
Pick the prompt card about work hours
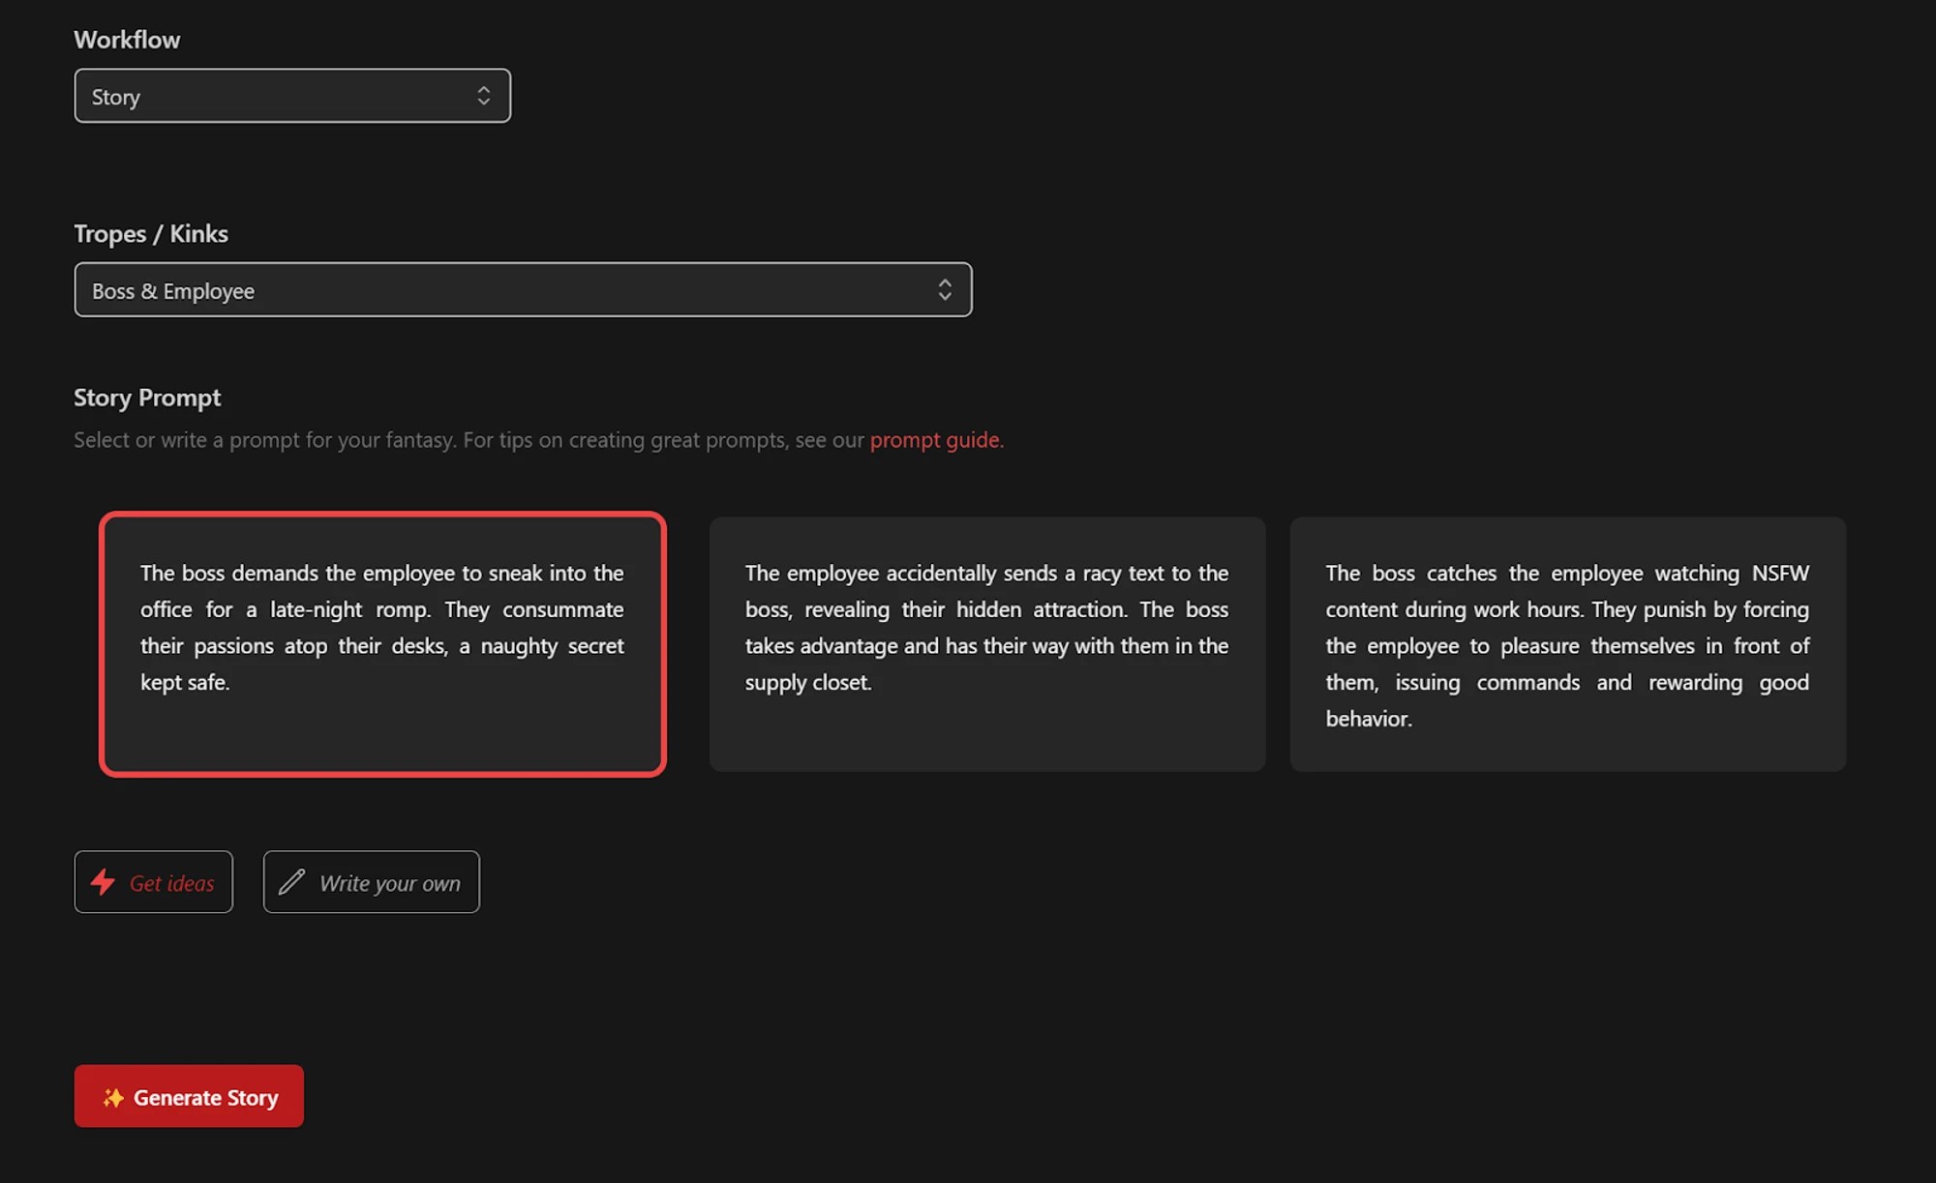1567,644
